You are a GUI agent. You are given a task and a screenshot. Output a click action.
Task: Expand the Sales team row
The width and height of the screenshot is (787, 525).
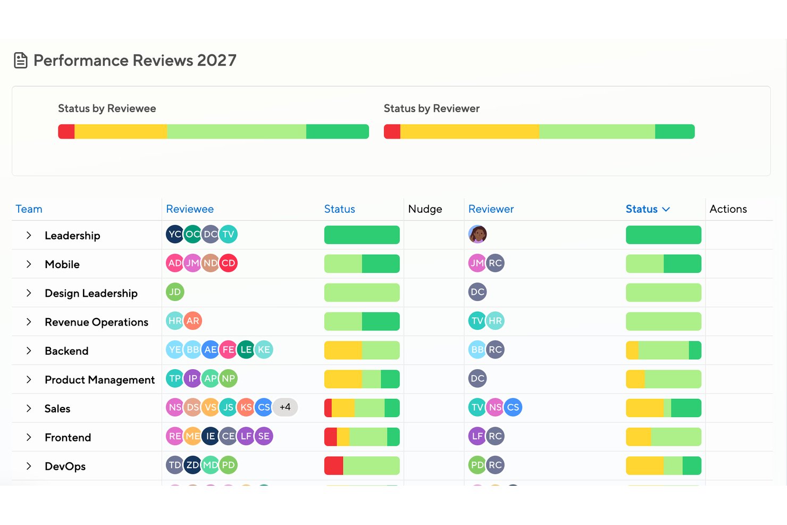click(x=29, y=409)
